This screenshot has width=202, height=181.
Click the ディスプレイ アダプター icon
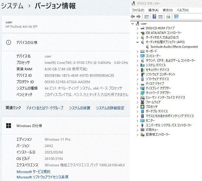pos(142,88)
